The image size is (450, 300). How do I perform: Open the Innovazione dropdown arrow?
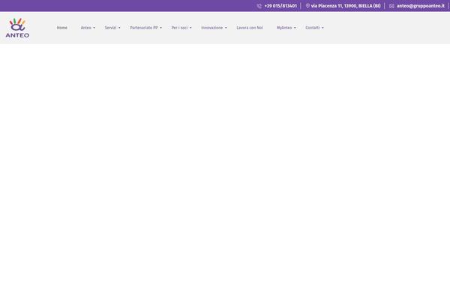coord(226,28)
